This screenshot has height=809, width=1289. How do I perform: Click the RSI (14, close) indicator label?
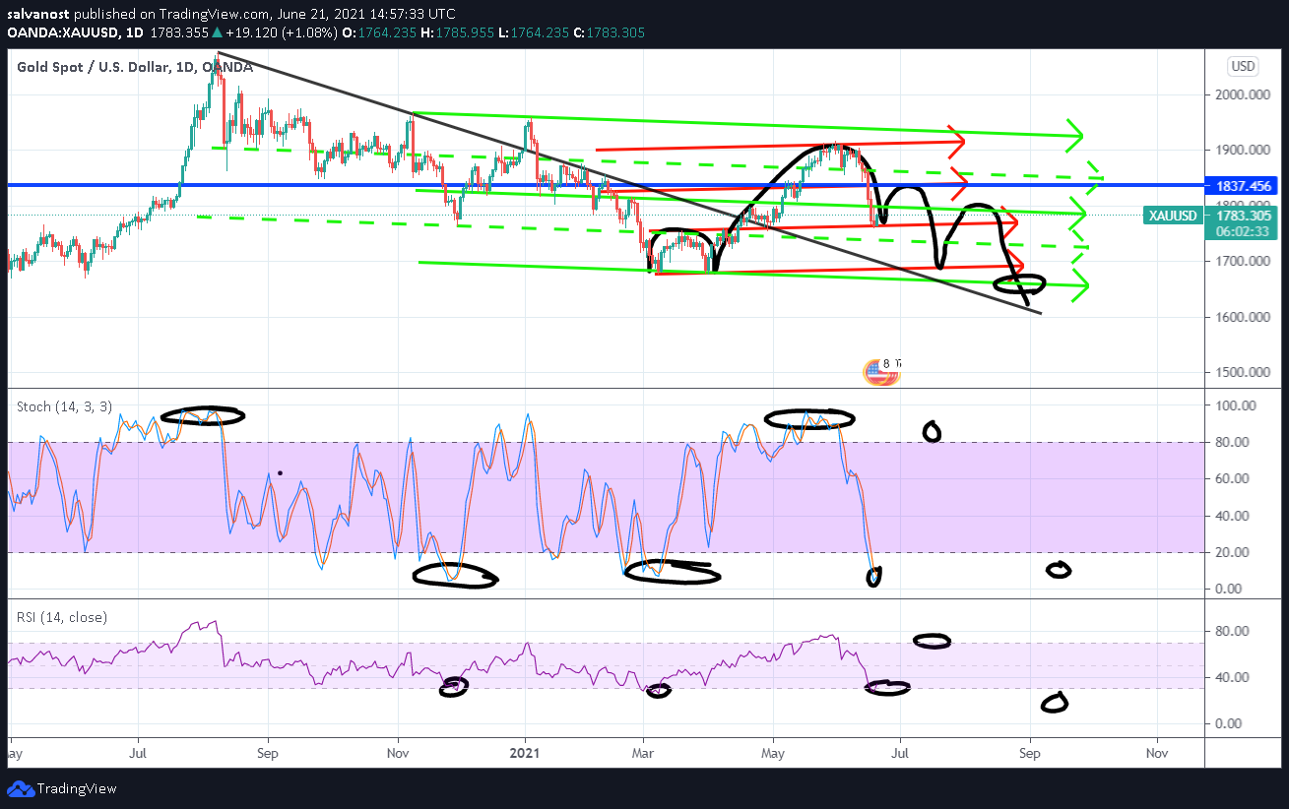tap(61, 617)
